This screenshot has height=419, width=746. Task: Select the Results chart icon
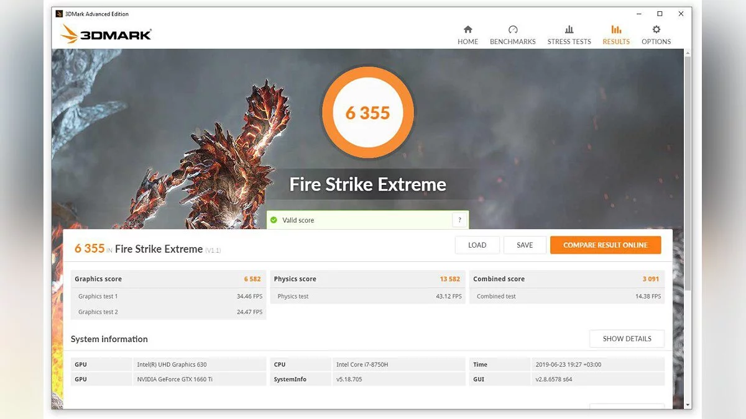coord(615,29)
